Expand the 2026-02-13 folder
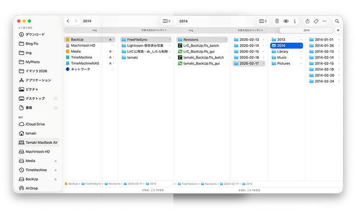This screenshot has height=214, width=356. coord(249,40)
